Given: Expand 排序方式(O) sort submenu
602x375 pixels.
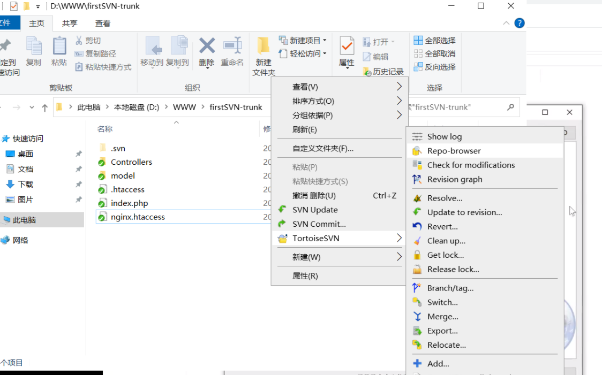Looking at the screenshot, I should pos(338,101).
